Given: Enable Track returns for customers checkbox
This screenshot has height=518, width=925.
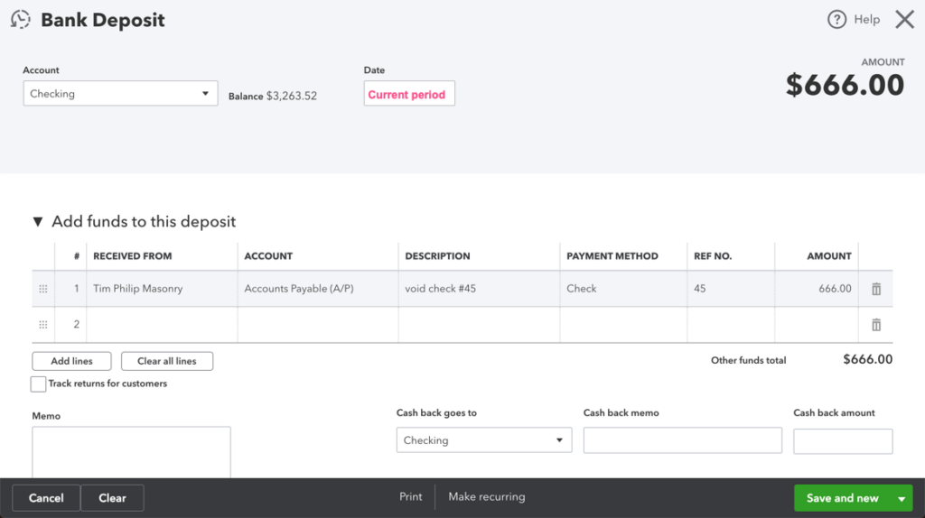Looking at the screenshot, I should [38, 384].
